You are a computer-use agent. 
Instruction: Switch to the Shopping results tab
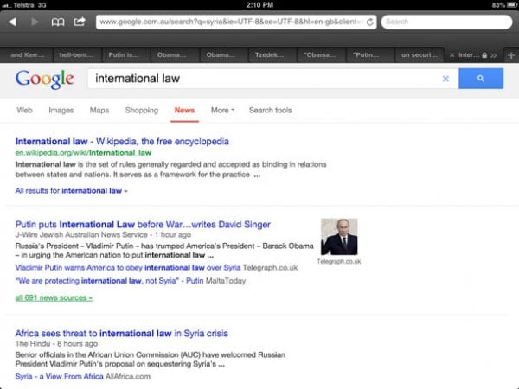[x=141, y=111]
